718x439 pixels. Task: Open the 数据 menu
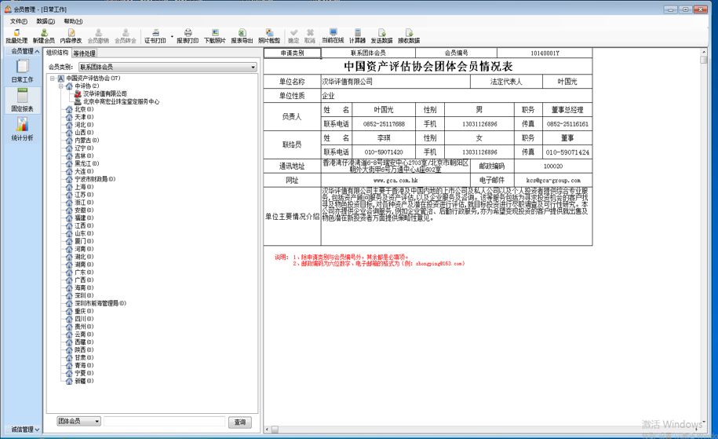pos(46,21)
